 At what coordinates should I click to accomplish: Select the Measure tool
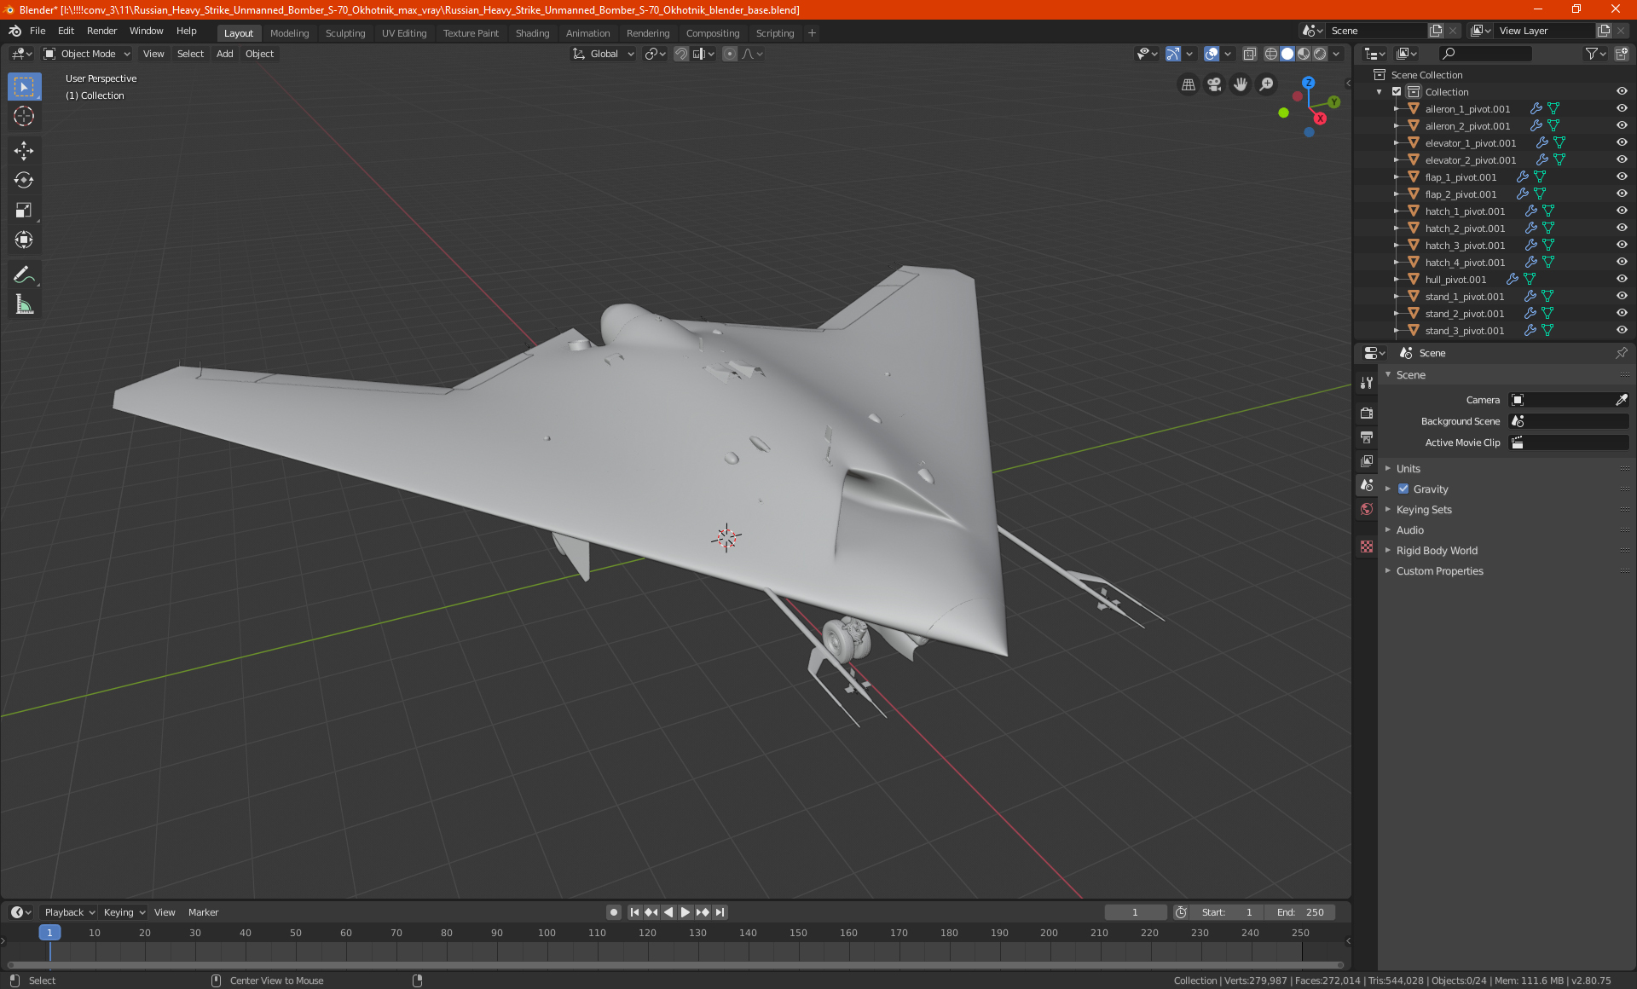[x=24, y=304]
